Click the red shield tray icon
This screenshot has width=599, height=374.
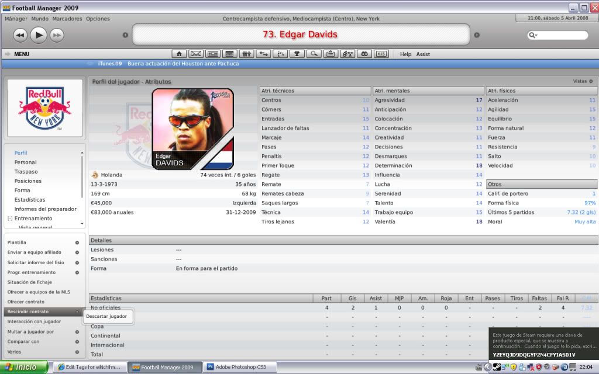click(x=539, y=367)
